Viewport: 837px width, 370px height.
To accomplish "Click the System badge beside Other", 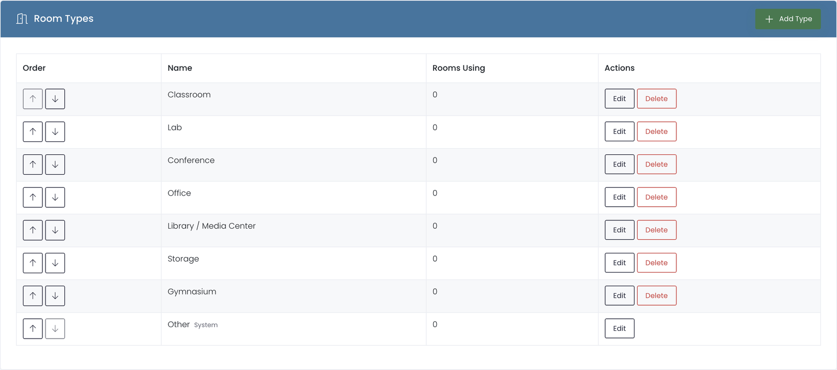I will point(206,325).
